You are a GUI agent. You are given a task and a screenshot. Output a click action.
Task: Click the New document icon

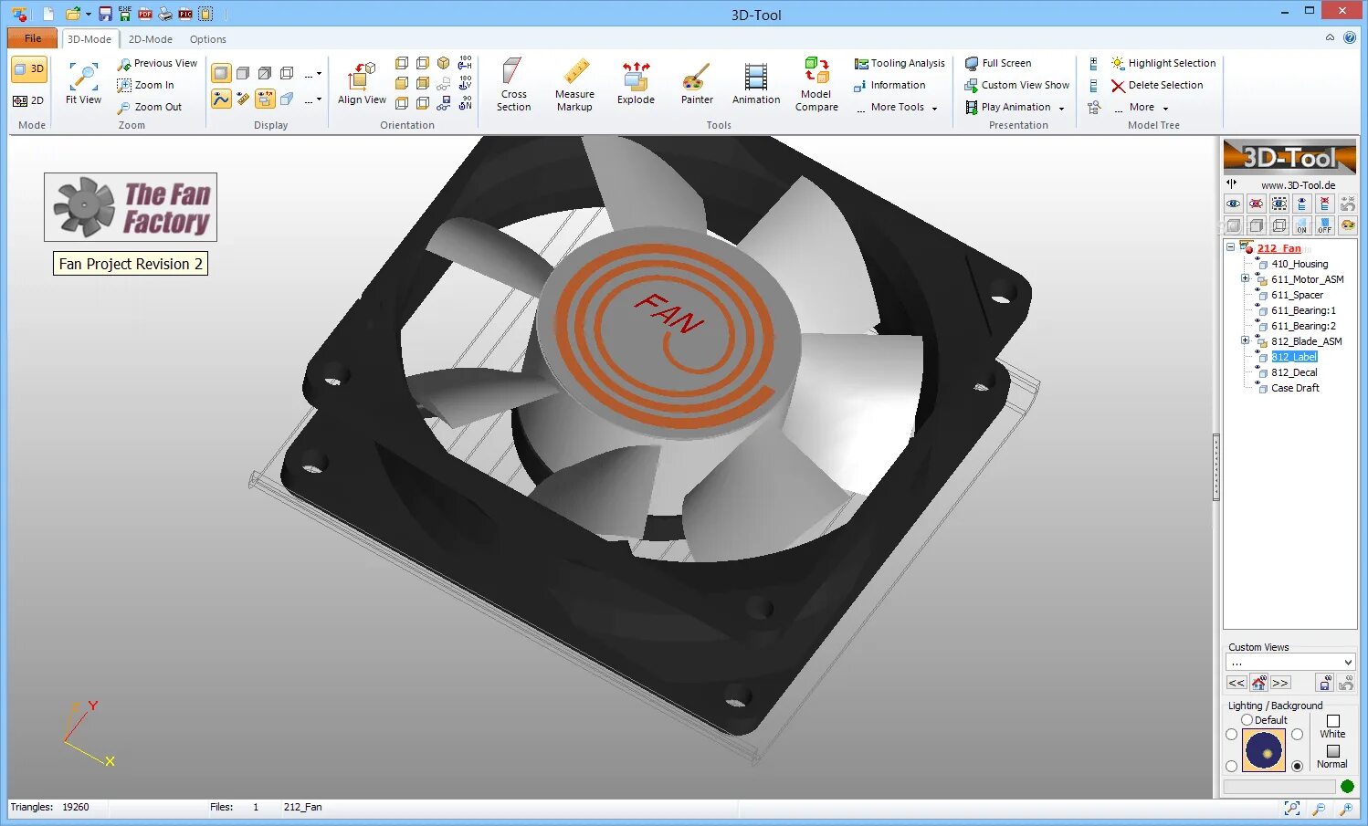(48, 14)
